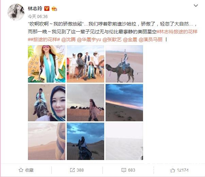Open the camel riding photo thumbnail
The width and height of the screenshot is (205, 177).
click(x=124, y=64)
